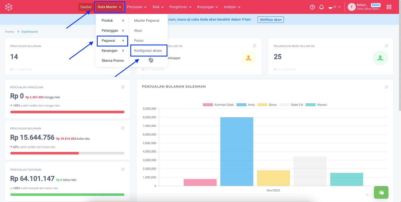Select Konfigurasi akses menu item
The image size is (401, 202).
tap(148, 51)
